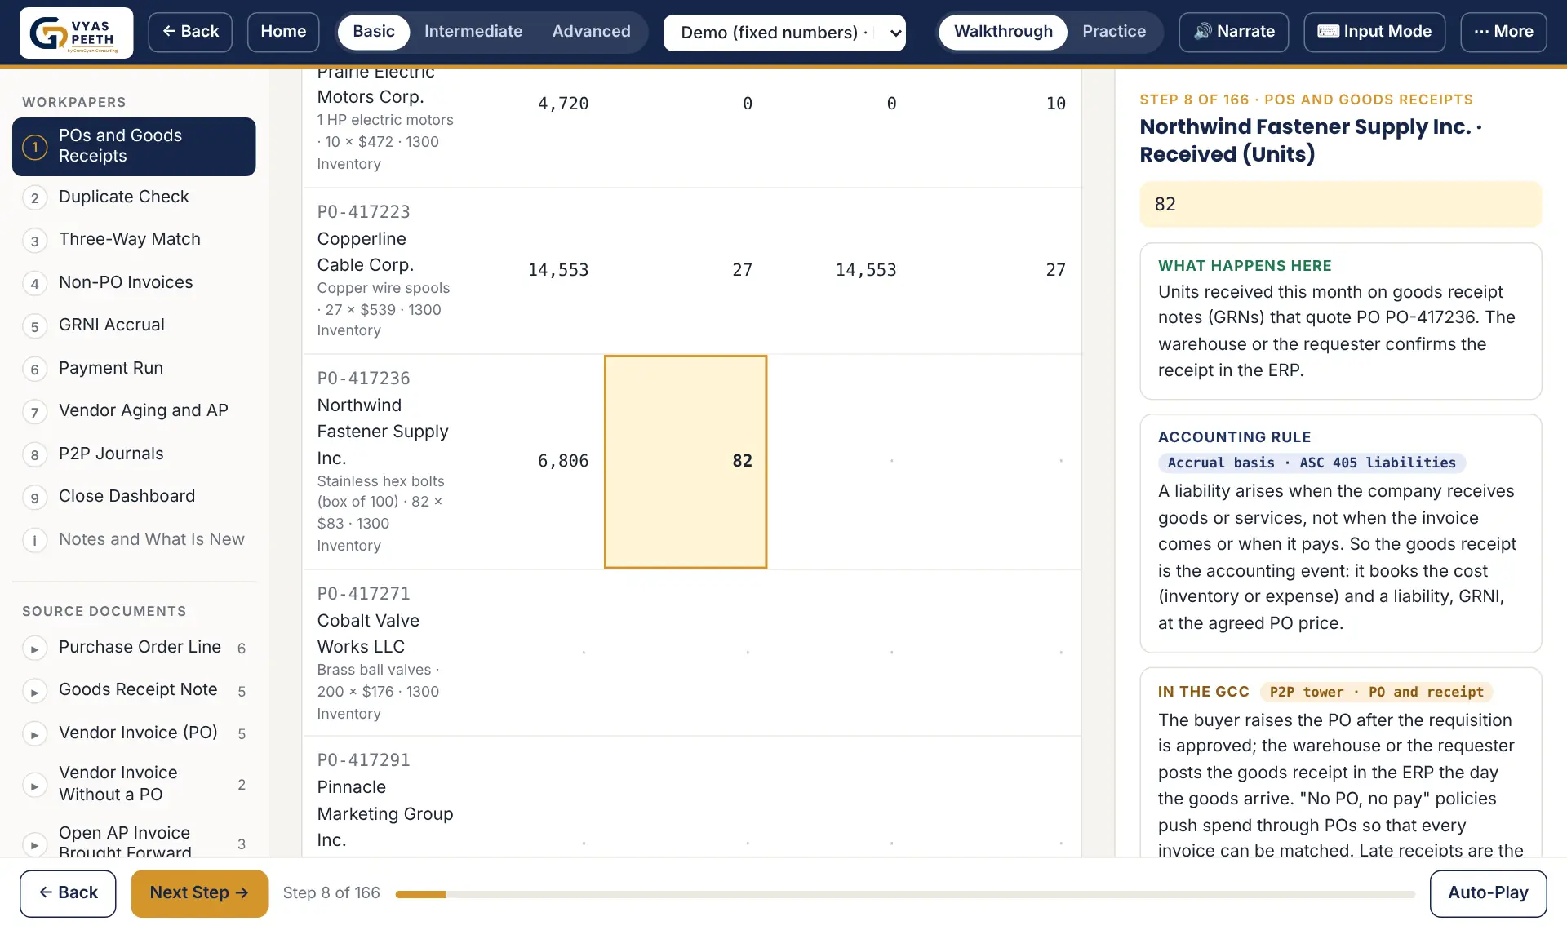Switch difficulty to Basic
This screenshot has width=1567, height=930.
[374, 32]
